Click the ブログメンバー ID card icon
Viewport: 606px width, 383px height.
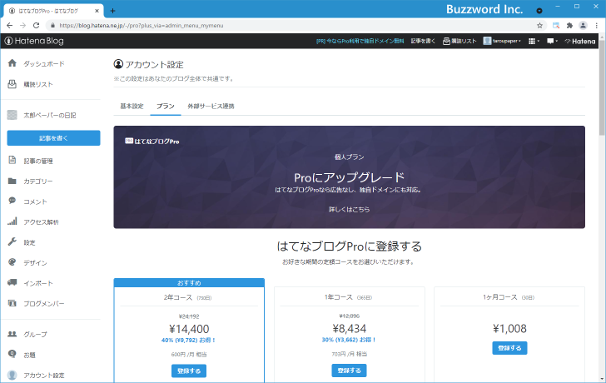pyautogui.click(x=12, y=303)
